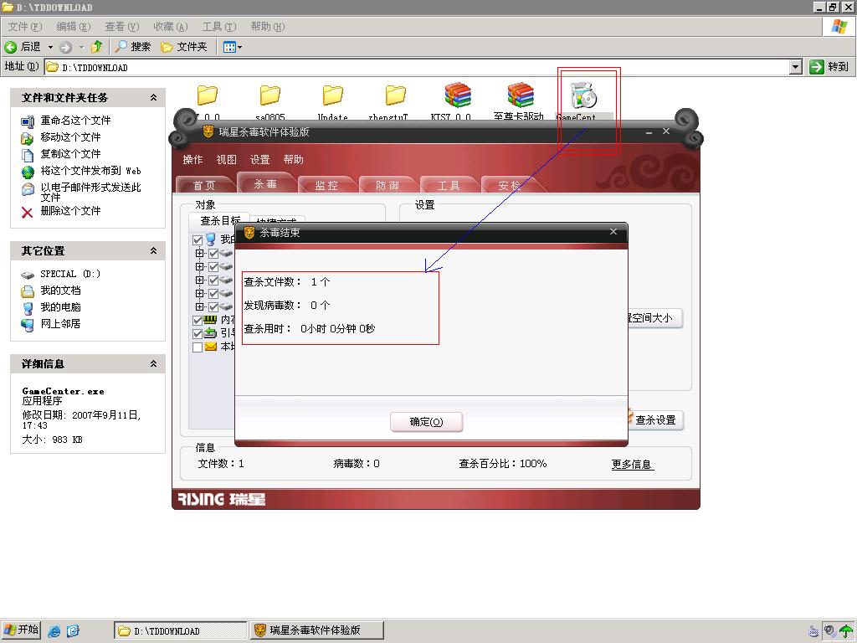
Task: Switch to the 防御 tab
Action: click(387, 185)
